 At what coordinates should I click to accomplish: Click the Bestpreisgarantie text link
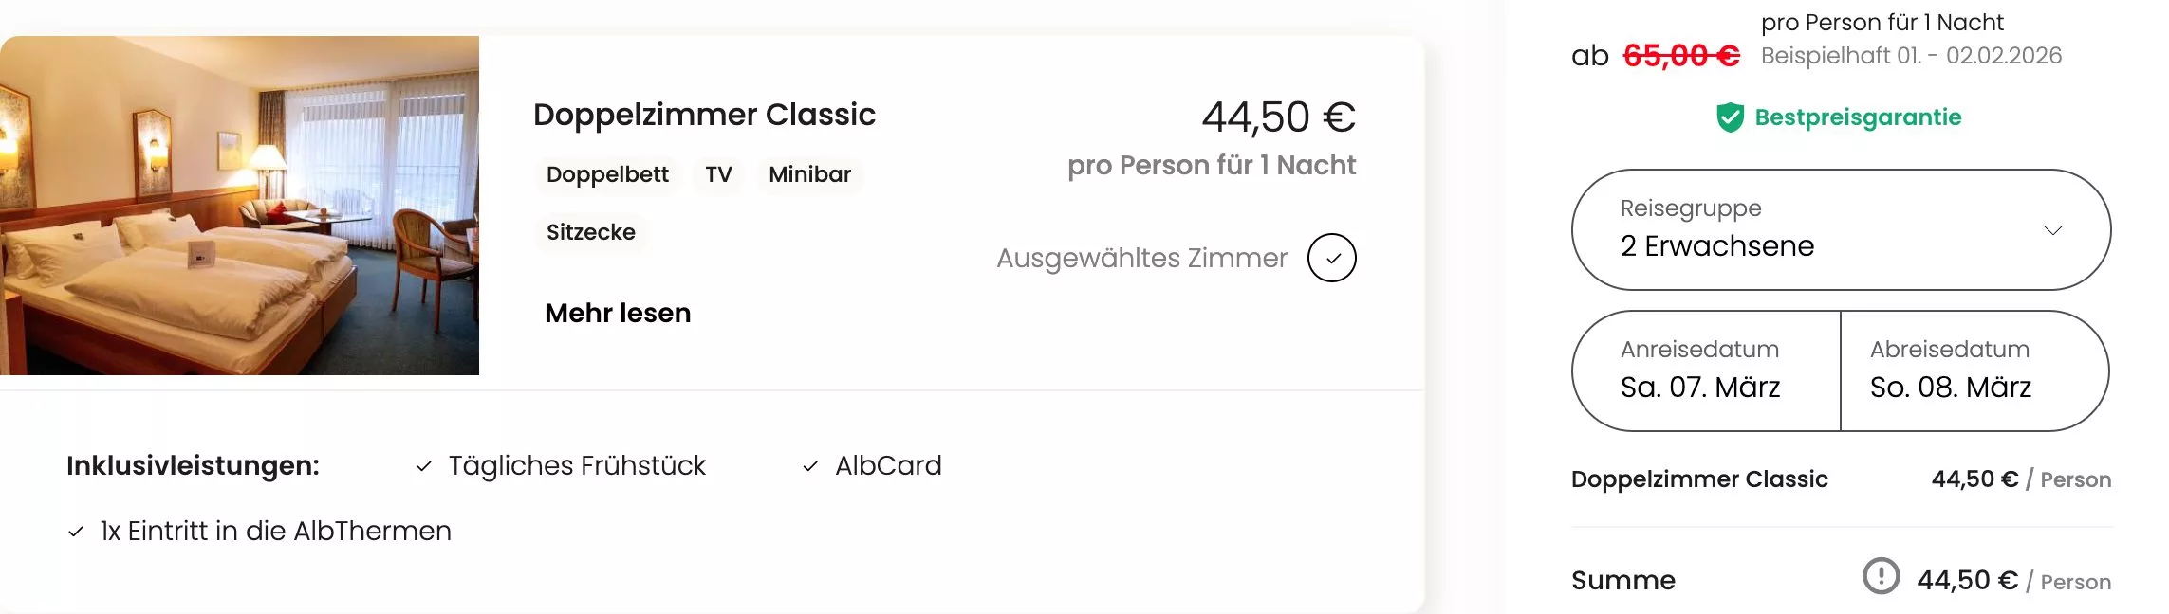(x=1857, y=117)
